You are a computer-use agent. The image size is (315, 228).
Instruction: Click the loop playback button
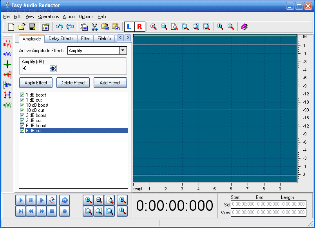point(52,200)
